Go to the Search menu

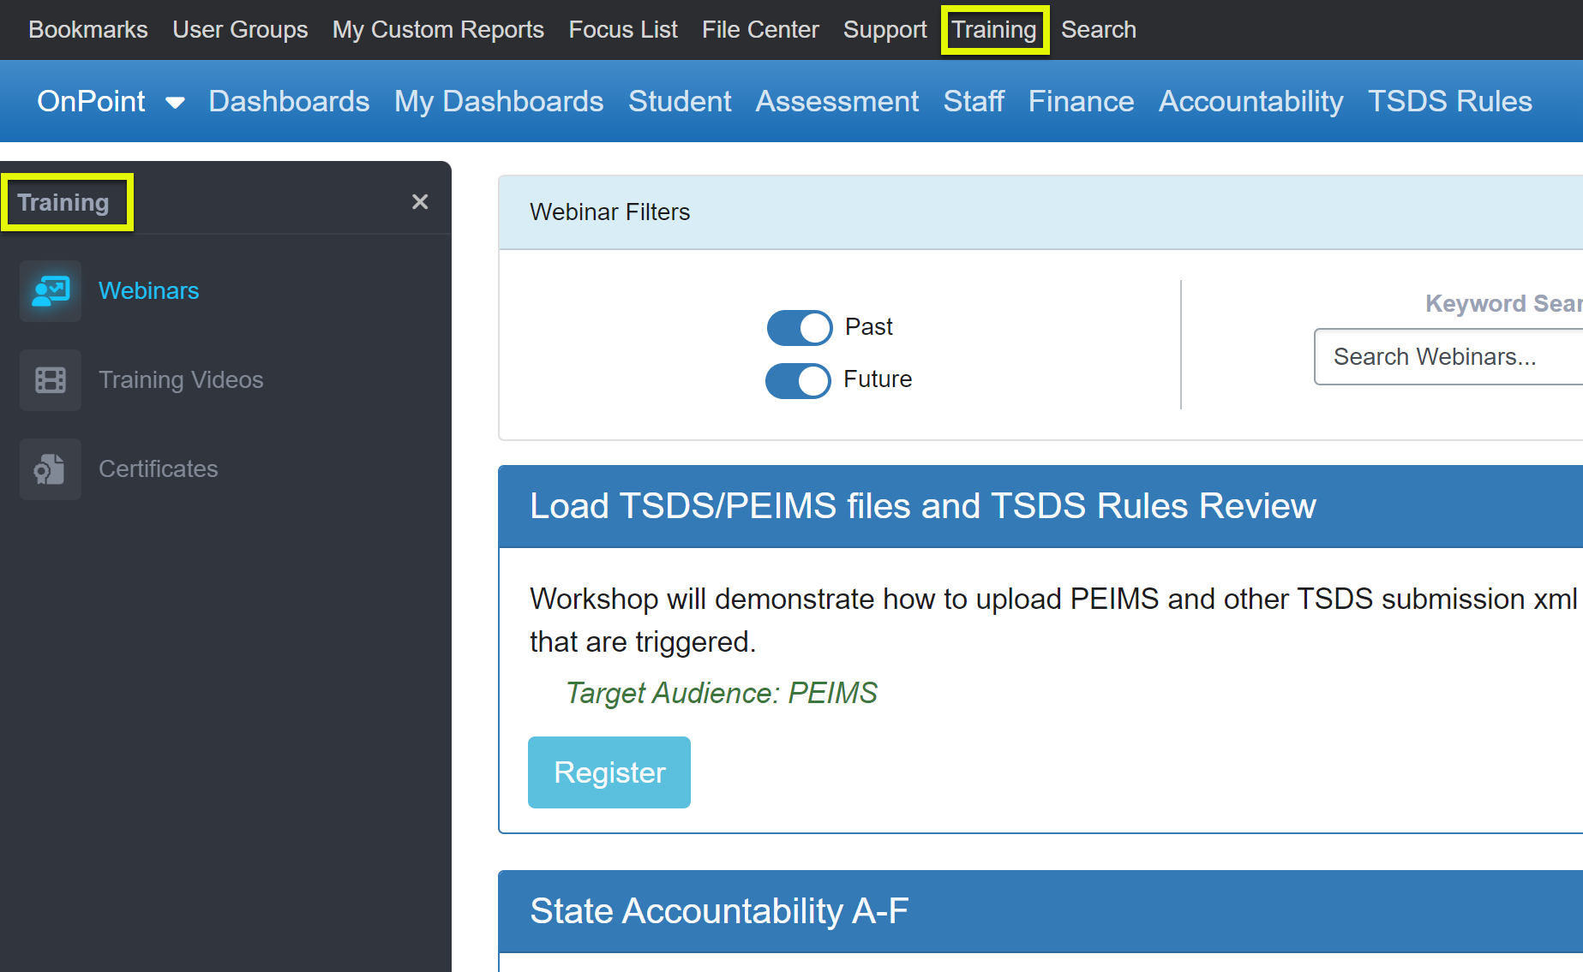pos(1098,29)
